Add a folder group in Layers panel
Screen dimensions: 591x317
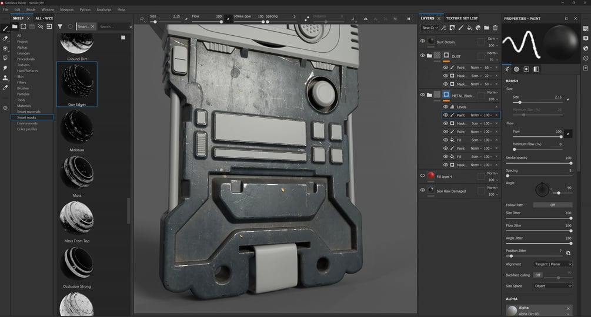(x=486, y=28)
